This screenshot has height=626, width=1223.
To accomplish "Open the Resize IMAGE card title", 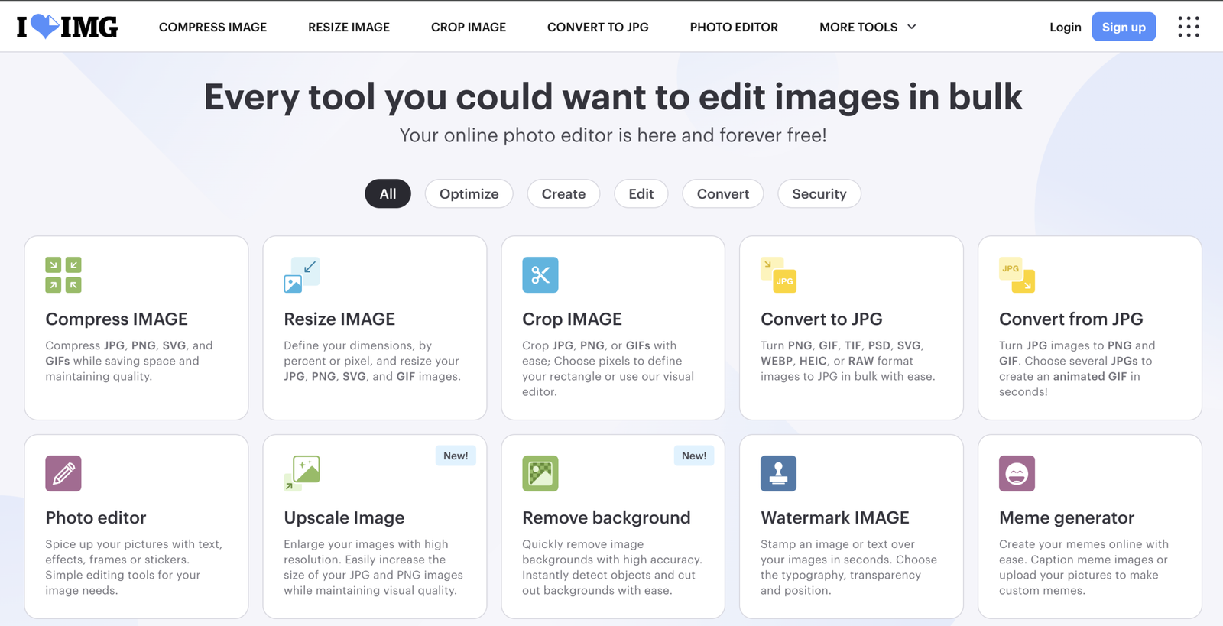I will pos(339,319).
